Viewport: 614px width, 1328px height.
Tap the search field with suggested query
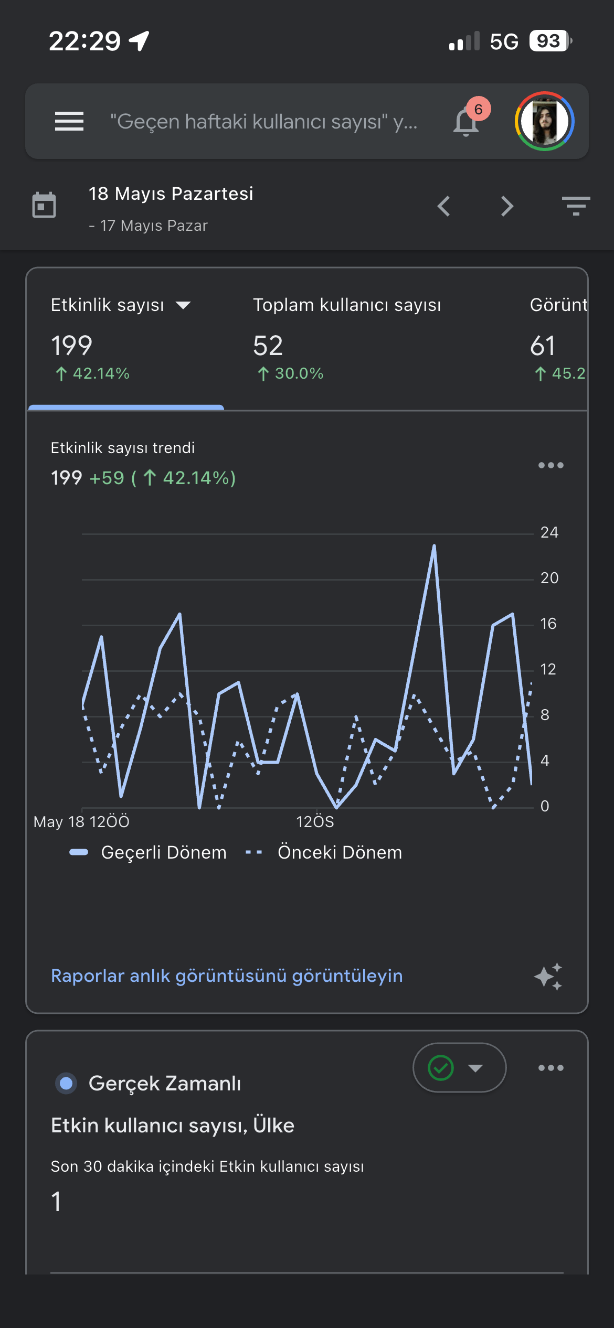click(x=264, y=122)
